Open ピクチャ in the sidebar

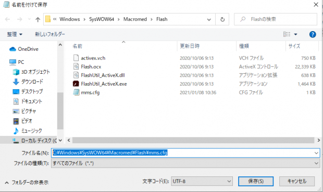29,111
